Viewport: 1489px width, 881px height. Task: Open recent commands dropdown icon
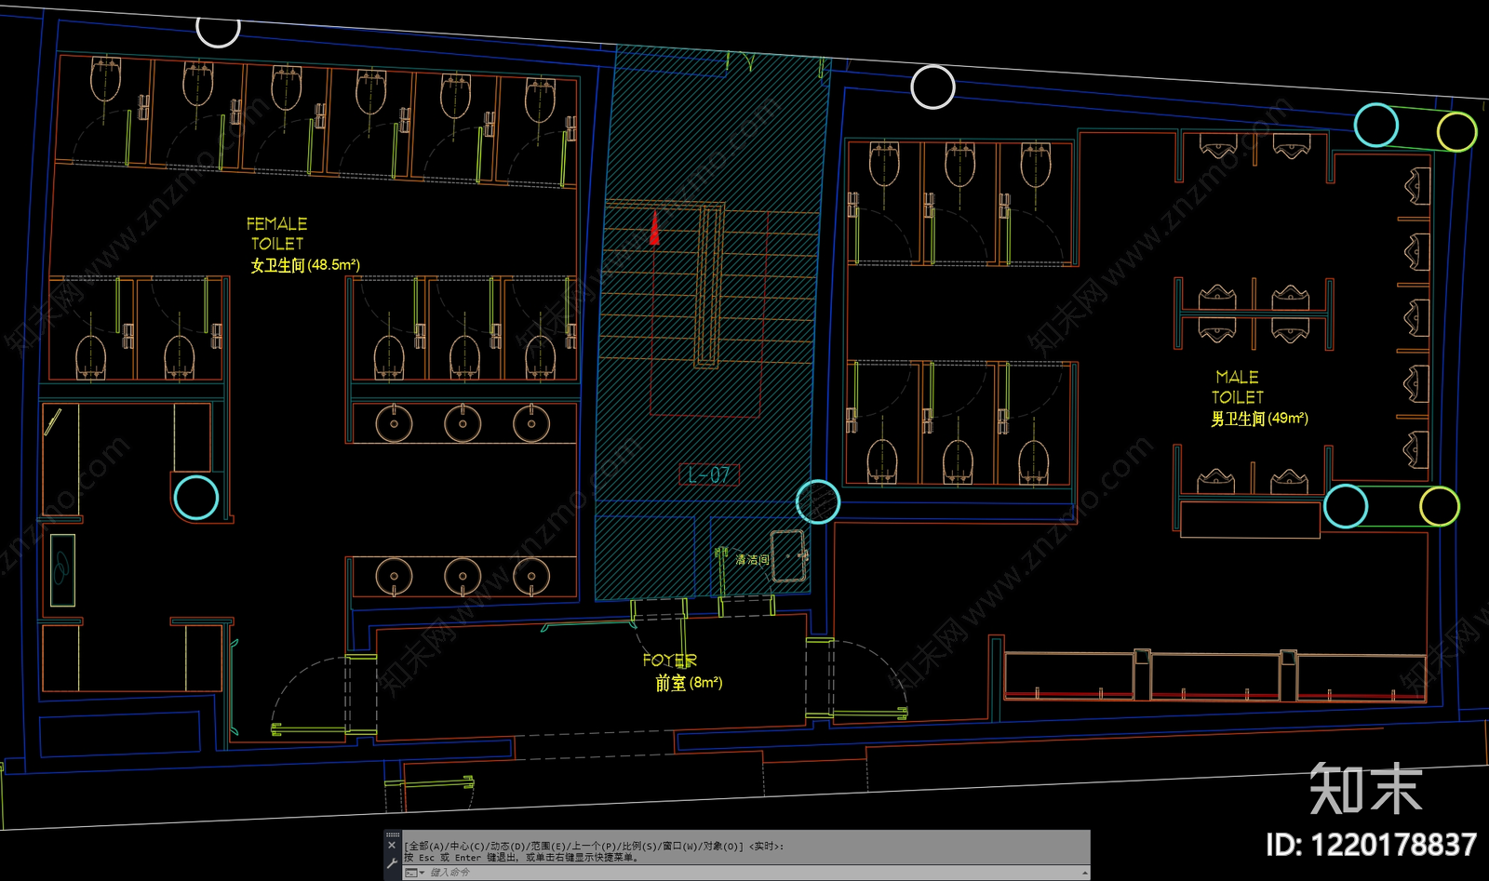[415, 873]
